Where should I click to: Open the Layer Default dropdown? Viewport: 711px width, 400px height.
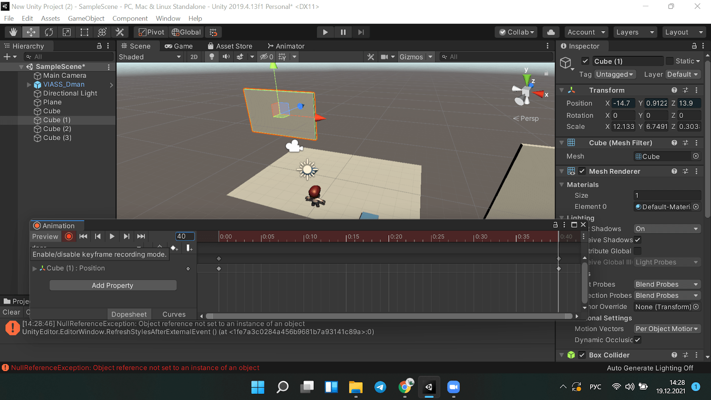tap(683, 74)
